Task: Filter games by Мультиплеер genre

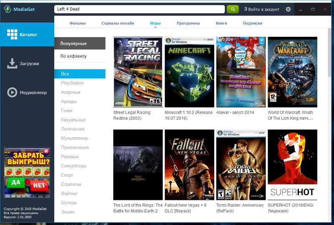Action: pos(74,138)
